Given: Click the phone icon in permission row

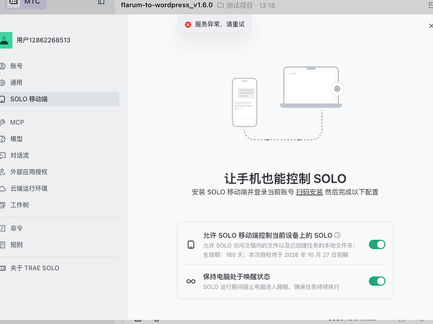Looking at the screenshot, I should (x=191, y=244).
